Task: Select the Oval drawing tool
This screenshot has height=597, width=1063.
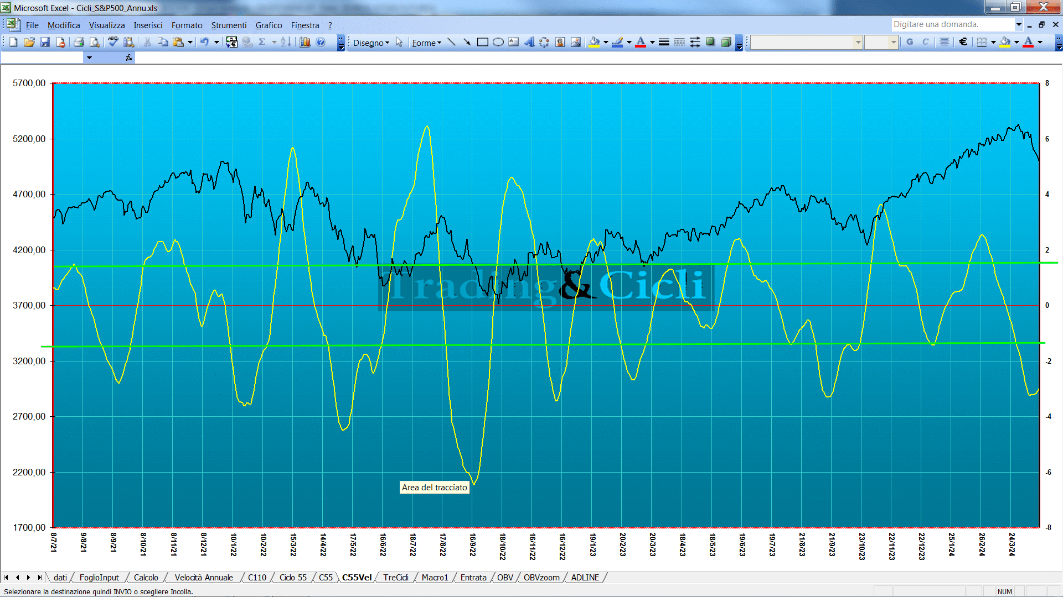Action: (498, 43)
